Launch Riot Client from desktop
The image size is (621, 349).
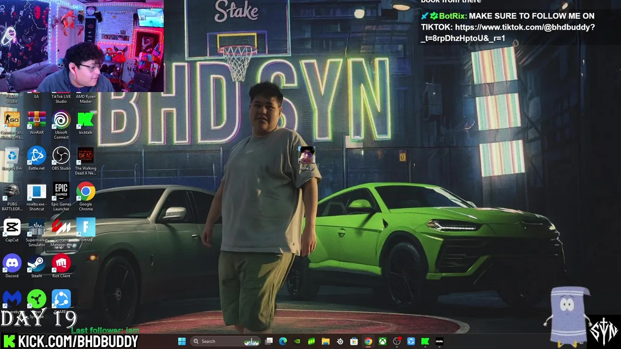point(61,267)
